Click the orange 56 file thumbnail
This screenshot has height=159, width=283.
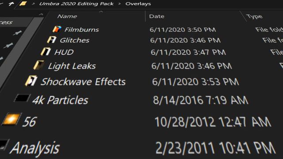11,119
